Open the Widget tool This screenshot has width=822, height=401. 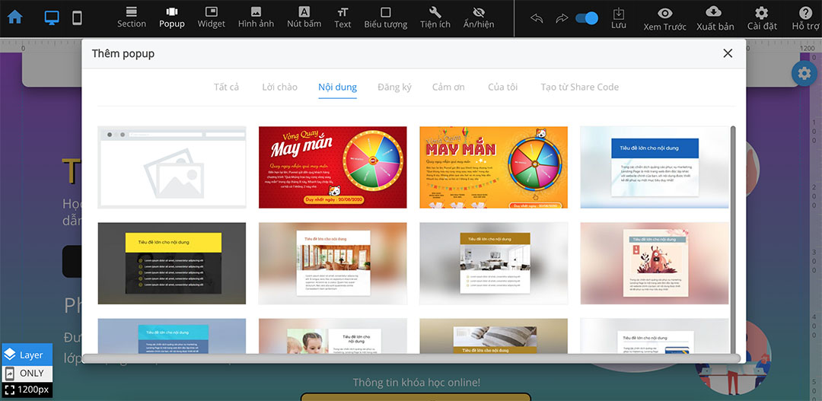pos(211,18)
